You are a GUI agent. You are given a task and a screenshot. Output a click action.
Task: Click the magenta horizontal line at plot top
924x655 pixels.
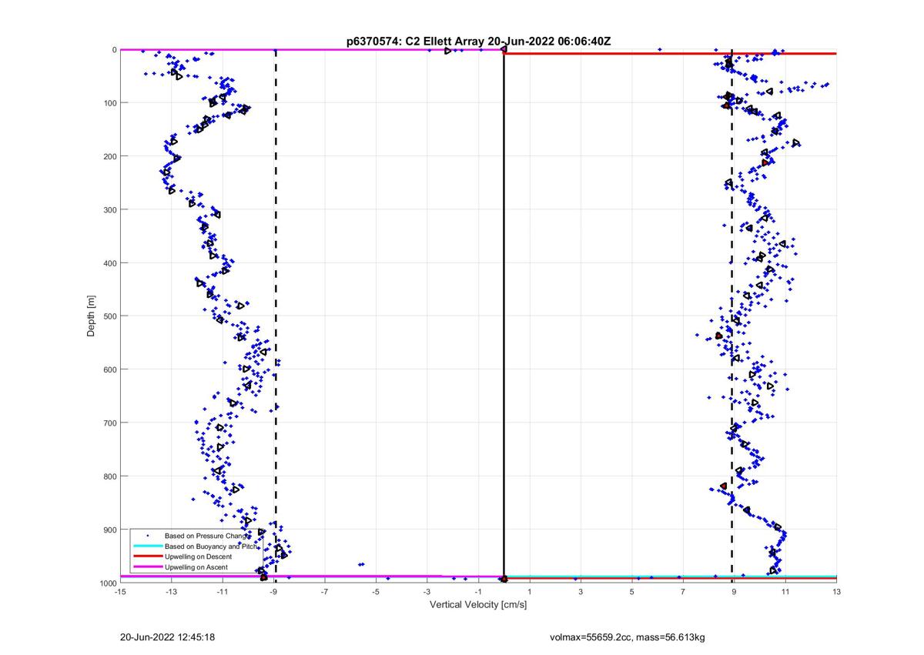312,49
